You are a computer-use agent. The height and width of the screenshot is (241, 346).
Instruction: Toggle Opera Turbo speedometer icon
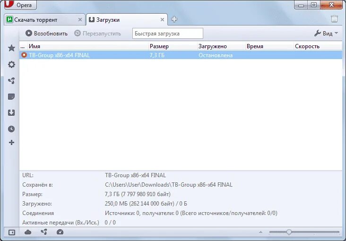pyautogui.click(x=60, y=232)
